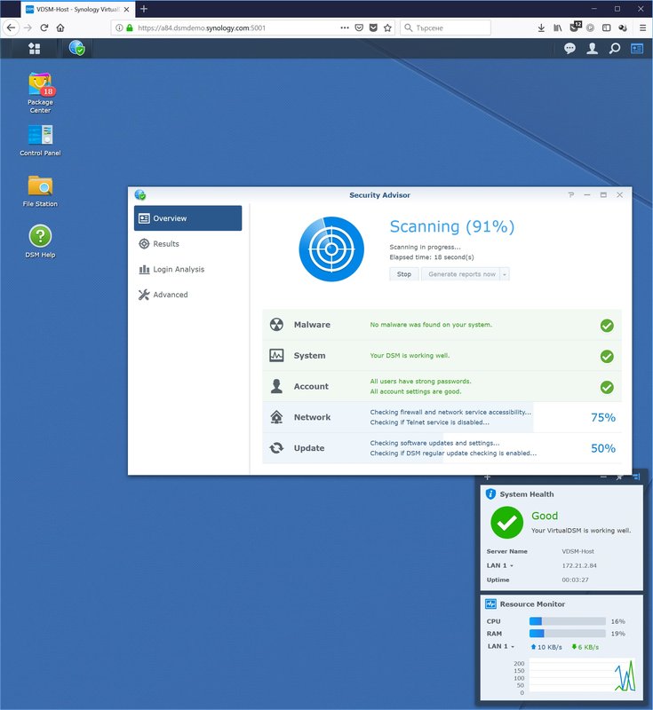Open DSM notifications speech bubble icon
The width and height of the screenshot is (653, 710).
click(x=569, y=49)
